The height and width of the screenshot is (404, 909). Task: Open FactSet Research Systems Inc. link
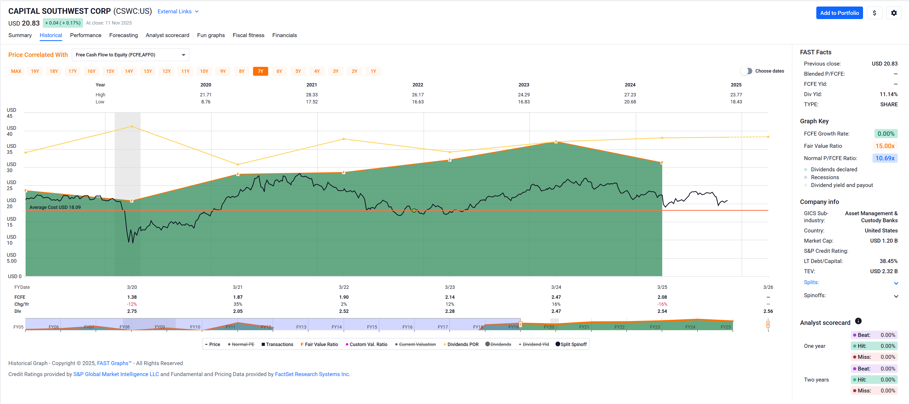pos(312,374)
